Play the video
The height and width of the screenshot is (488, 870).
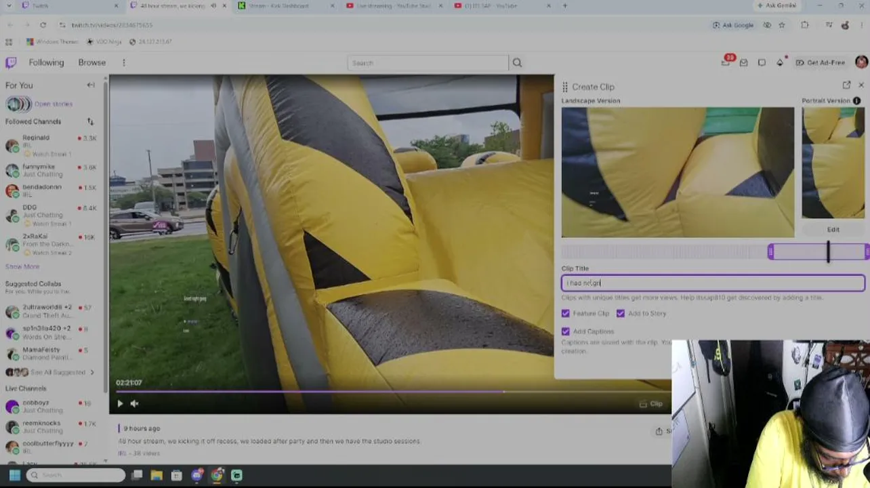click(120, 404)
